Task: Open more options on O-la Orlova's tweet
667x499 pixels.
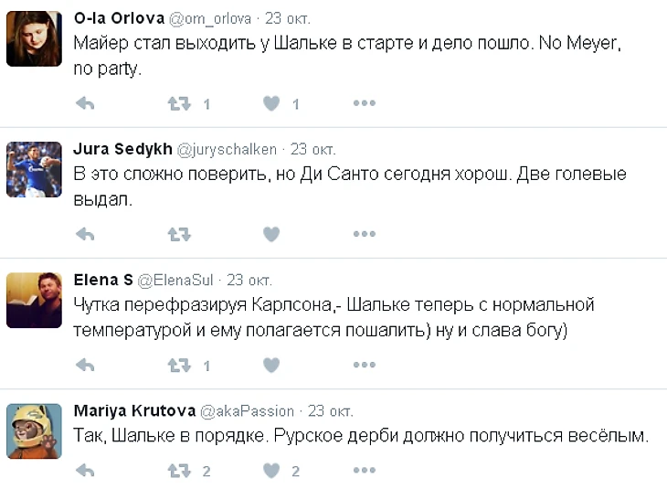Action: tap(364, 104)
